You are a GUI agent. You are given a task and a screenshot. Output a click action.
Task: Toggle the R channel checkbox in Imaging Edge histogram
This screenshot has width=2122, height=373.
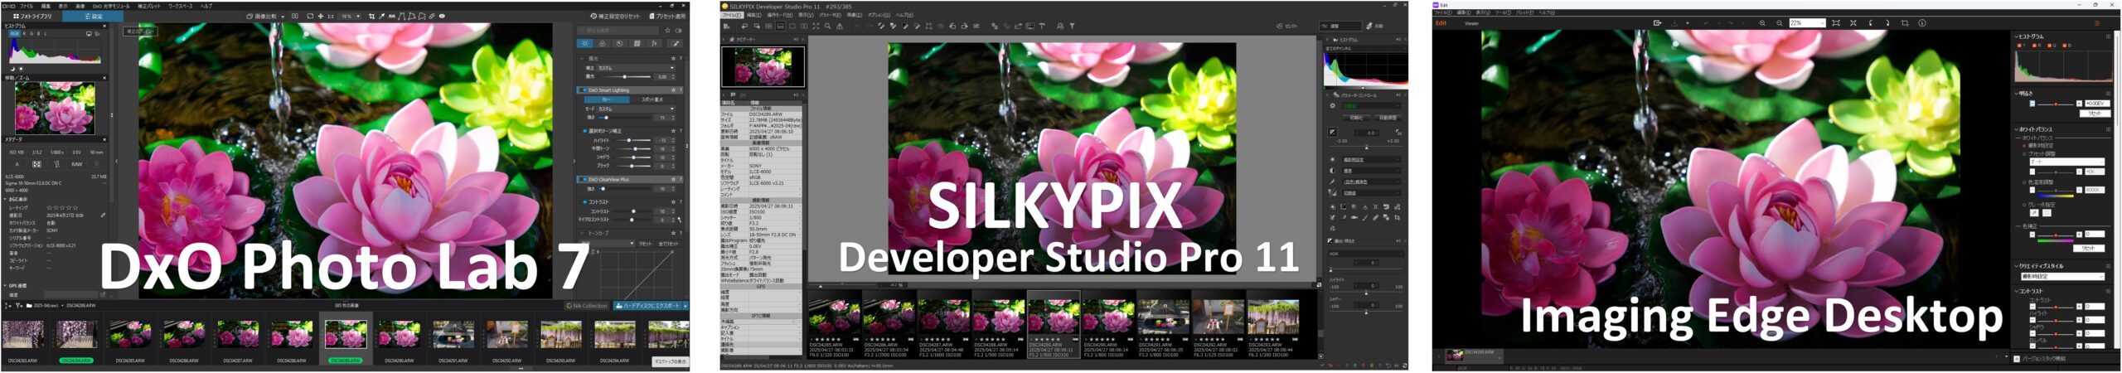pos(2036,46)
